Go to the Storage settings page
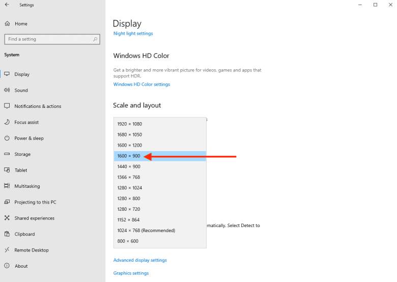 click(22, 154)
